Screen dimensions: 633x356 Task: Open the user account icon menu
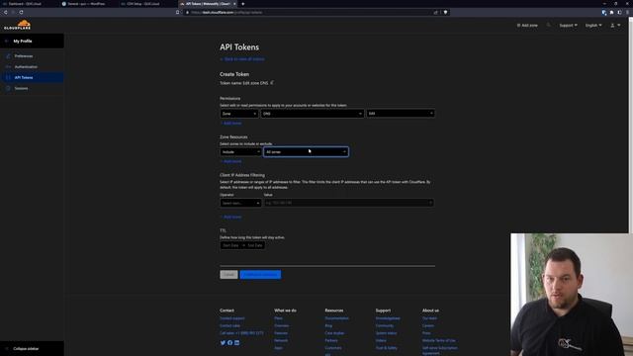tap(615, 25)
